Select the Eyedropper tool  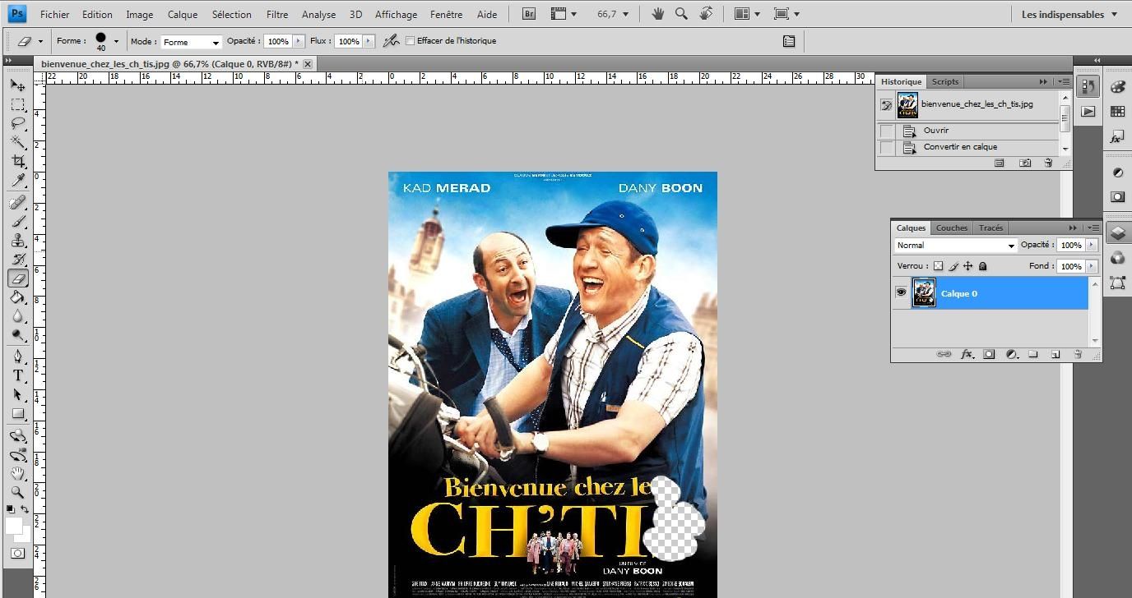(17, 181)
